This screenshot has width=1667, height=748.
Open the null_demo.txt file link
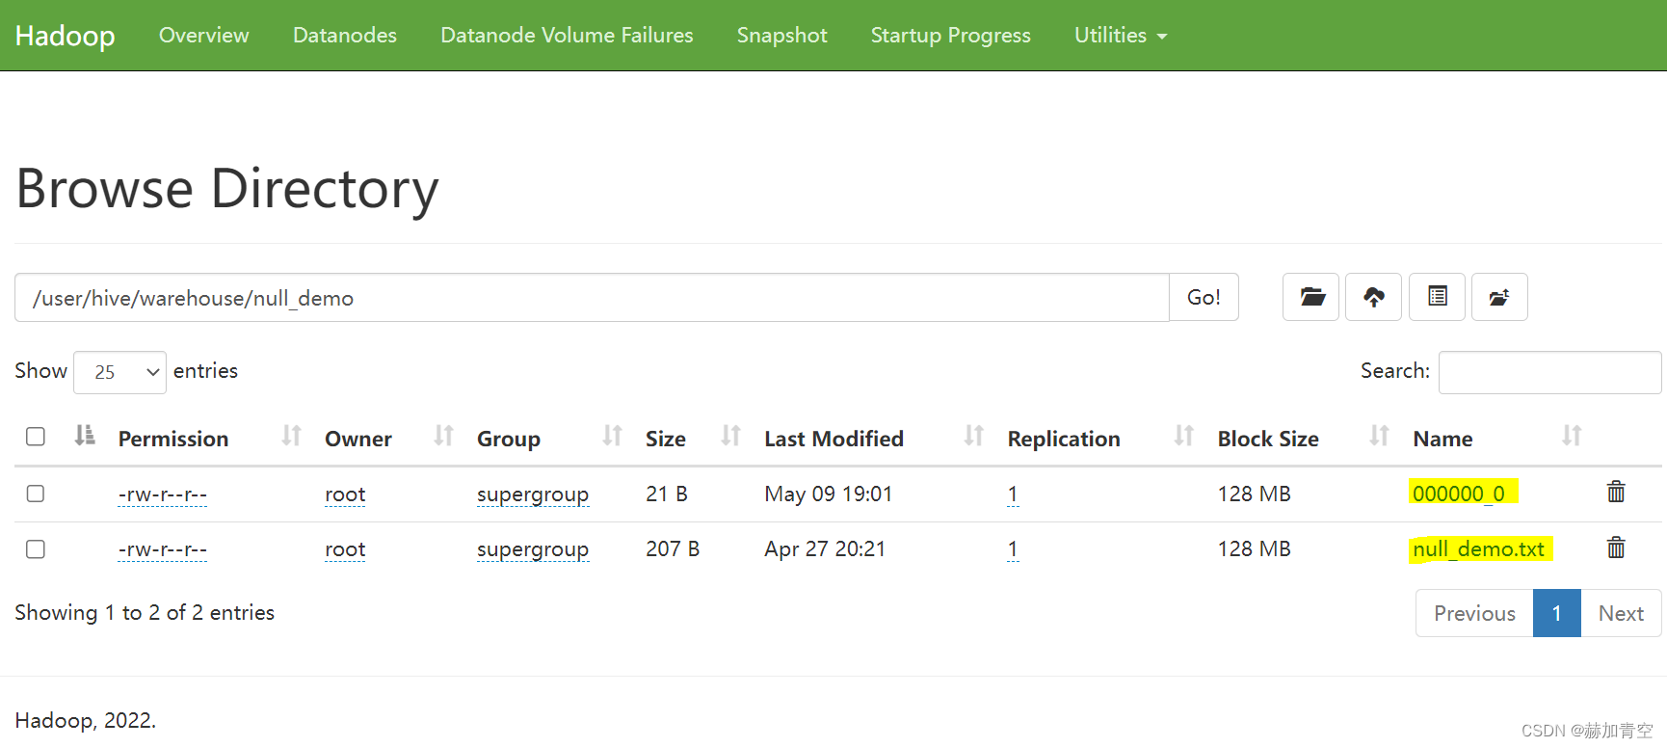pos(1478,548)
